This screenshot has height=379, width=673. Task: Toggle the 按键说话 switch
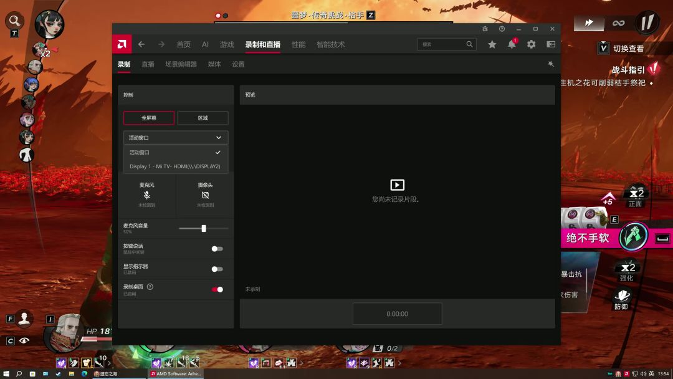(217, 249)
